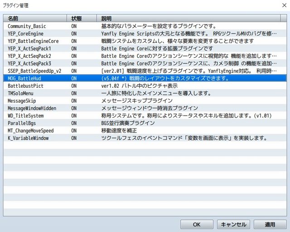The width and height of the screenshot is (290, 232).
Task: Select the YEP_BattleEngineCore plugin name
Action: pyautogui.click(x=33, y=41)
